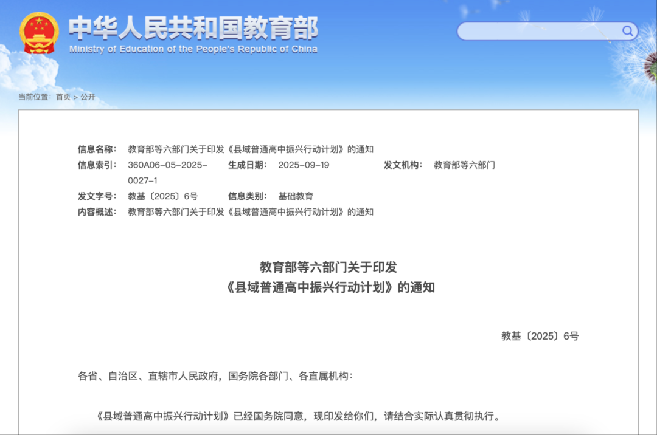Click the right-aligned 教基〔2025〕6号 in the document body
Image resolution: width=657 pixels, height=435 pixels.
click(540, 336)
